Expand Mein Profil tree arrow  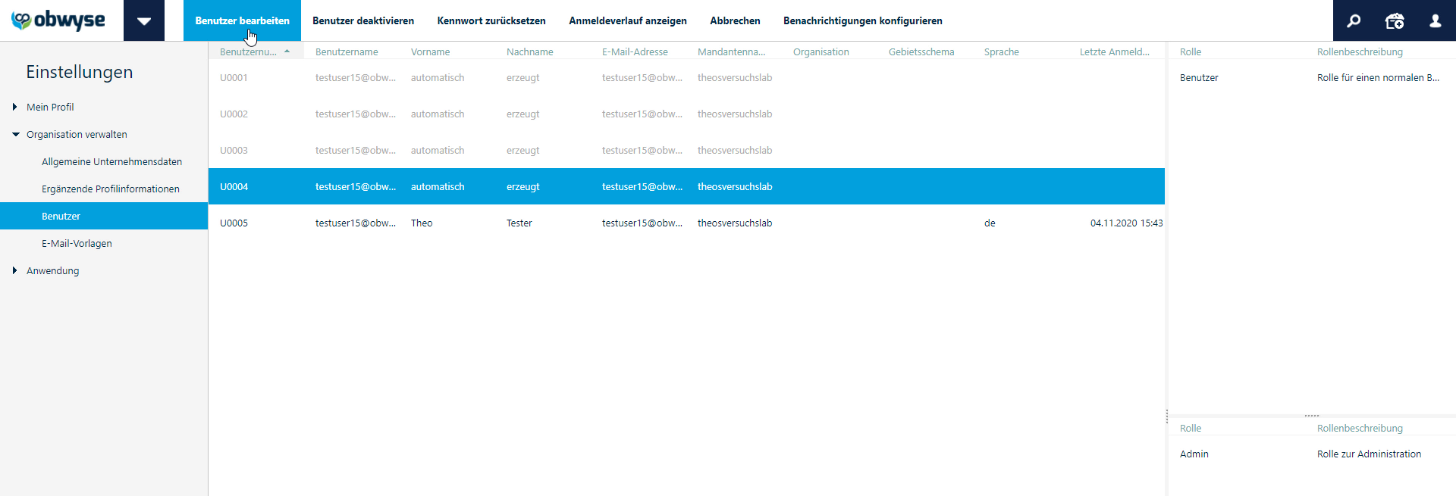point(14,107)
